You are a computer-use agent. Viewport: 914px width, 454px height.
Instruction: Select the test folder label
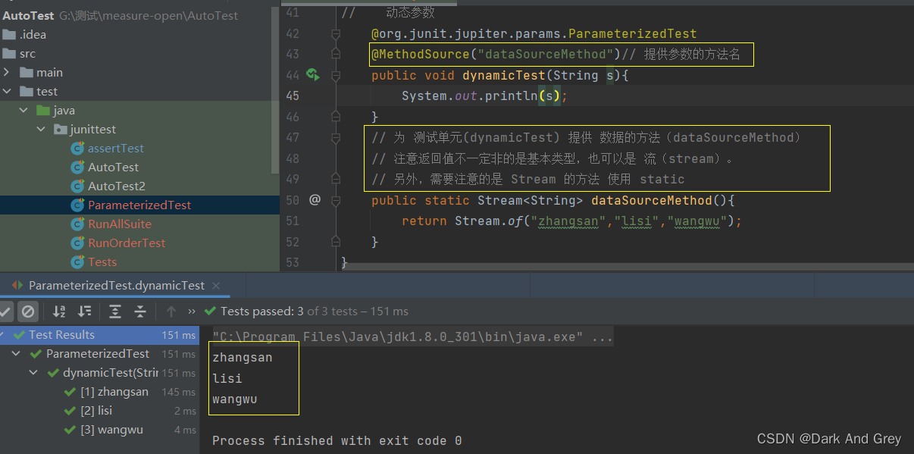[x=46, y=92]
